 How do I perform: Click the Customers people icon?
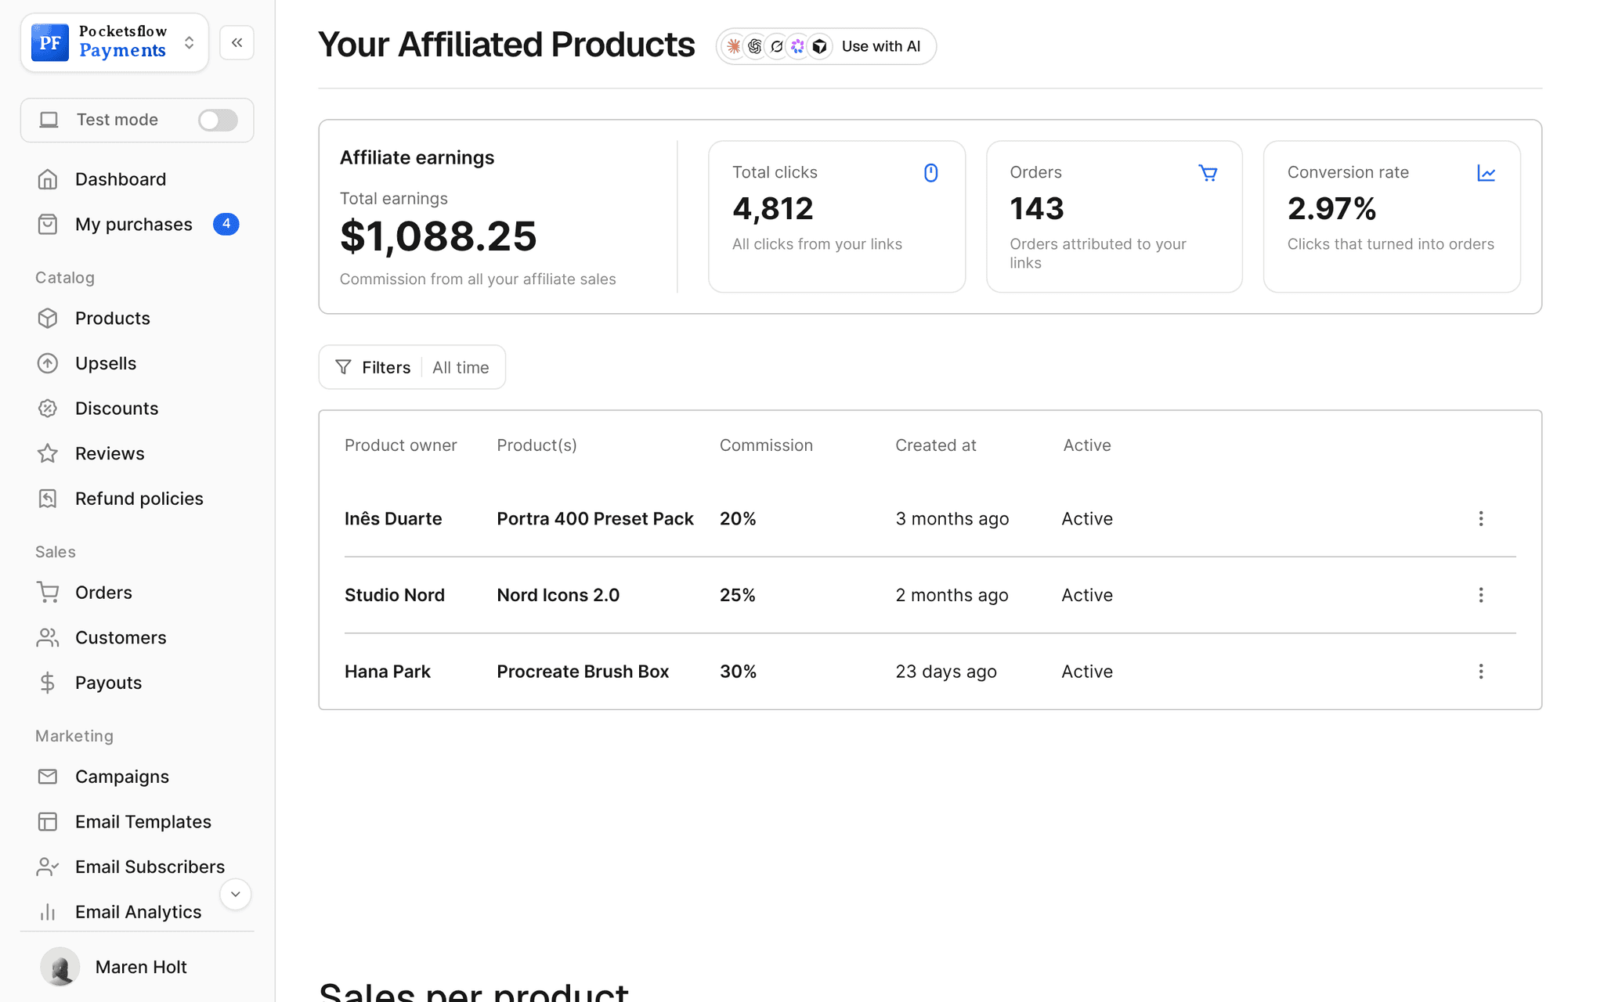pos(48,638)
